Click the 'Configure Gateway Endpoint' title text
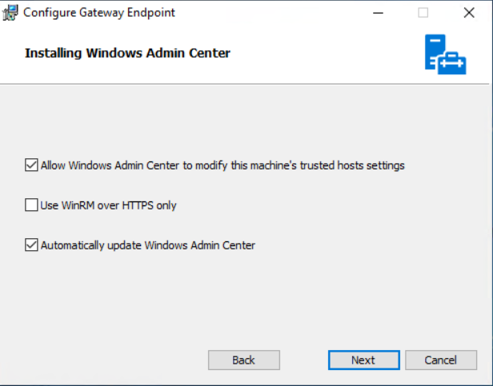The width and height of the screenshot is (493, 386). (99, 13)
